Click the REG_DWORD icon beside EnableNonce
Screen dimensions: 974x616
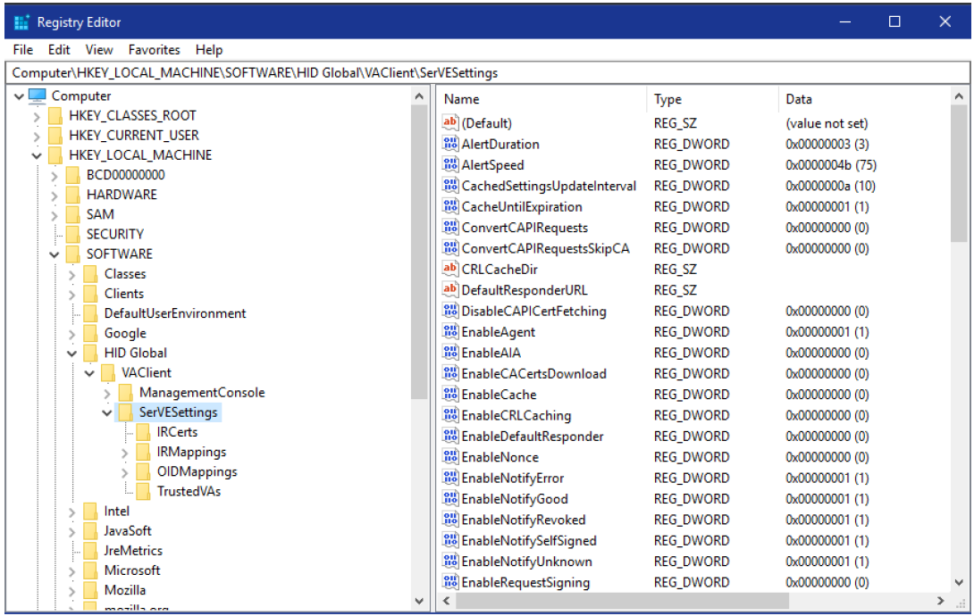449,456
